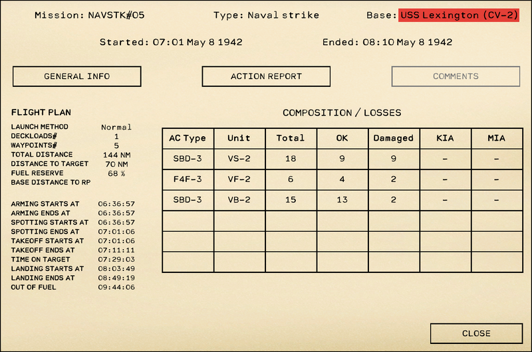
Task: Click the Damaged value 9 for VS-2
Action: point(394,159)
